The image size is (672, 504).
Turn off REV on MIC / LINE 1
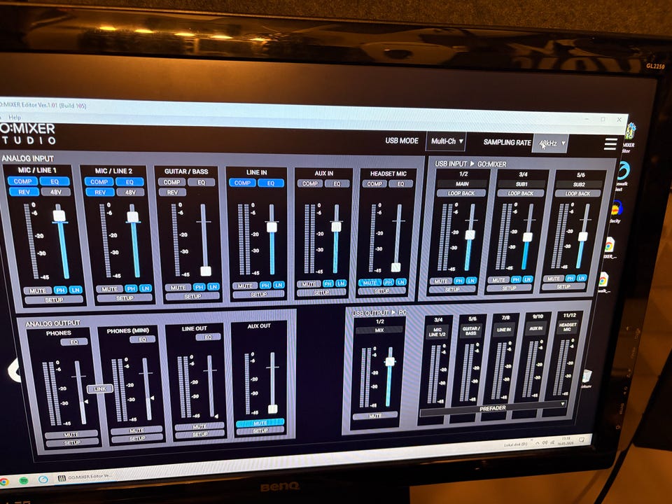[x=24, y=192]
